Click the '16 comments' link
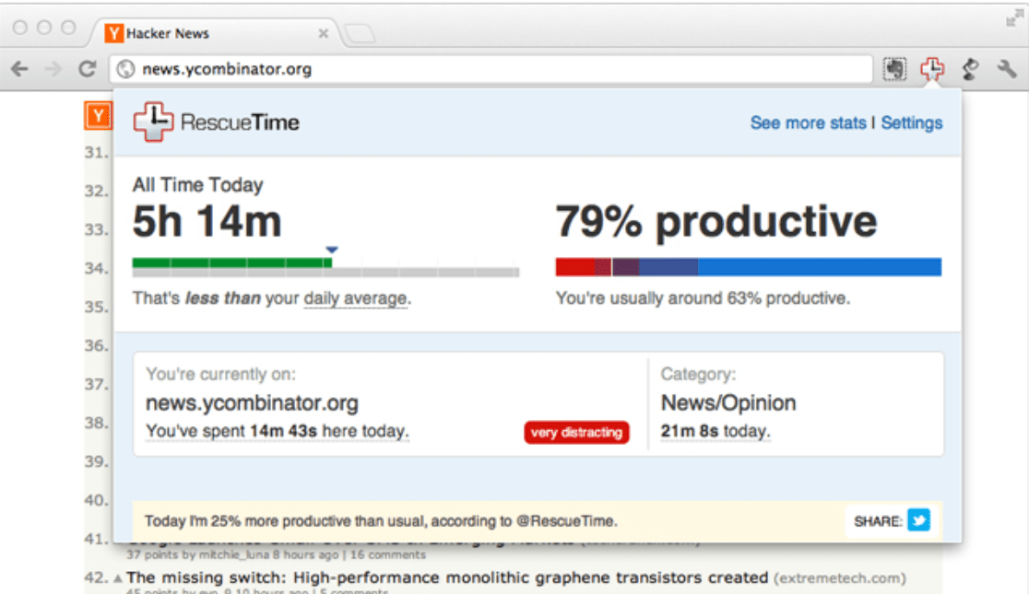The image size is (1029, 594). click(x=388, y=554)
